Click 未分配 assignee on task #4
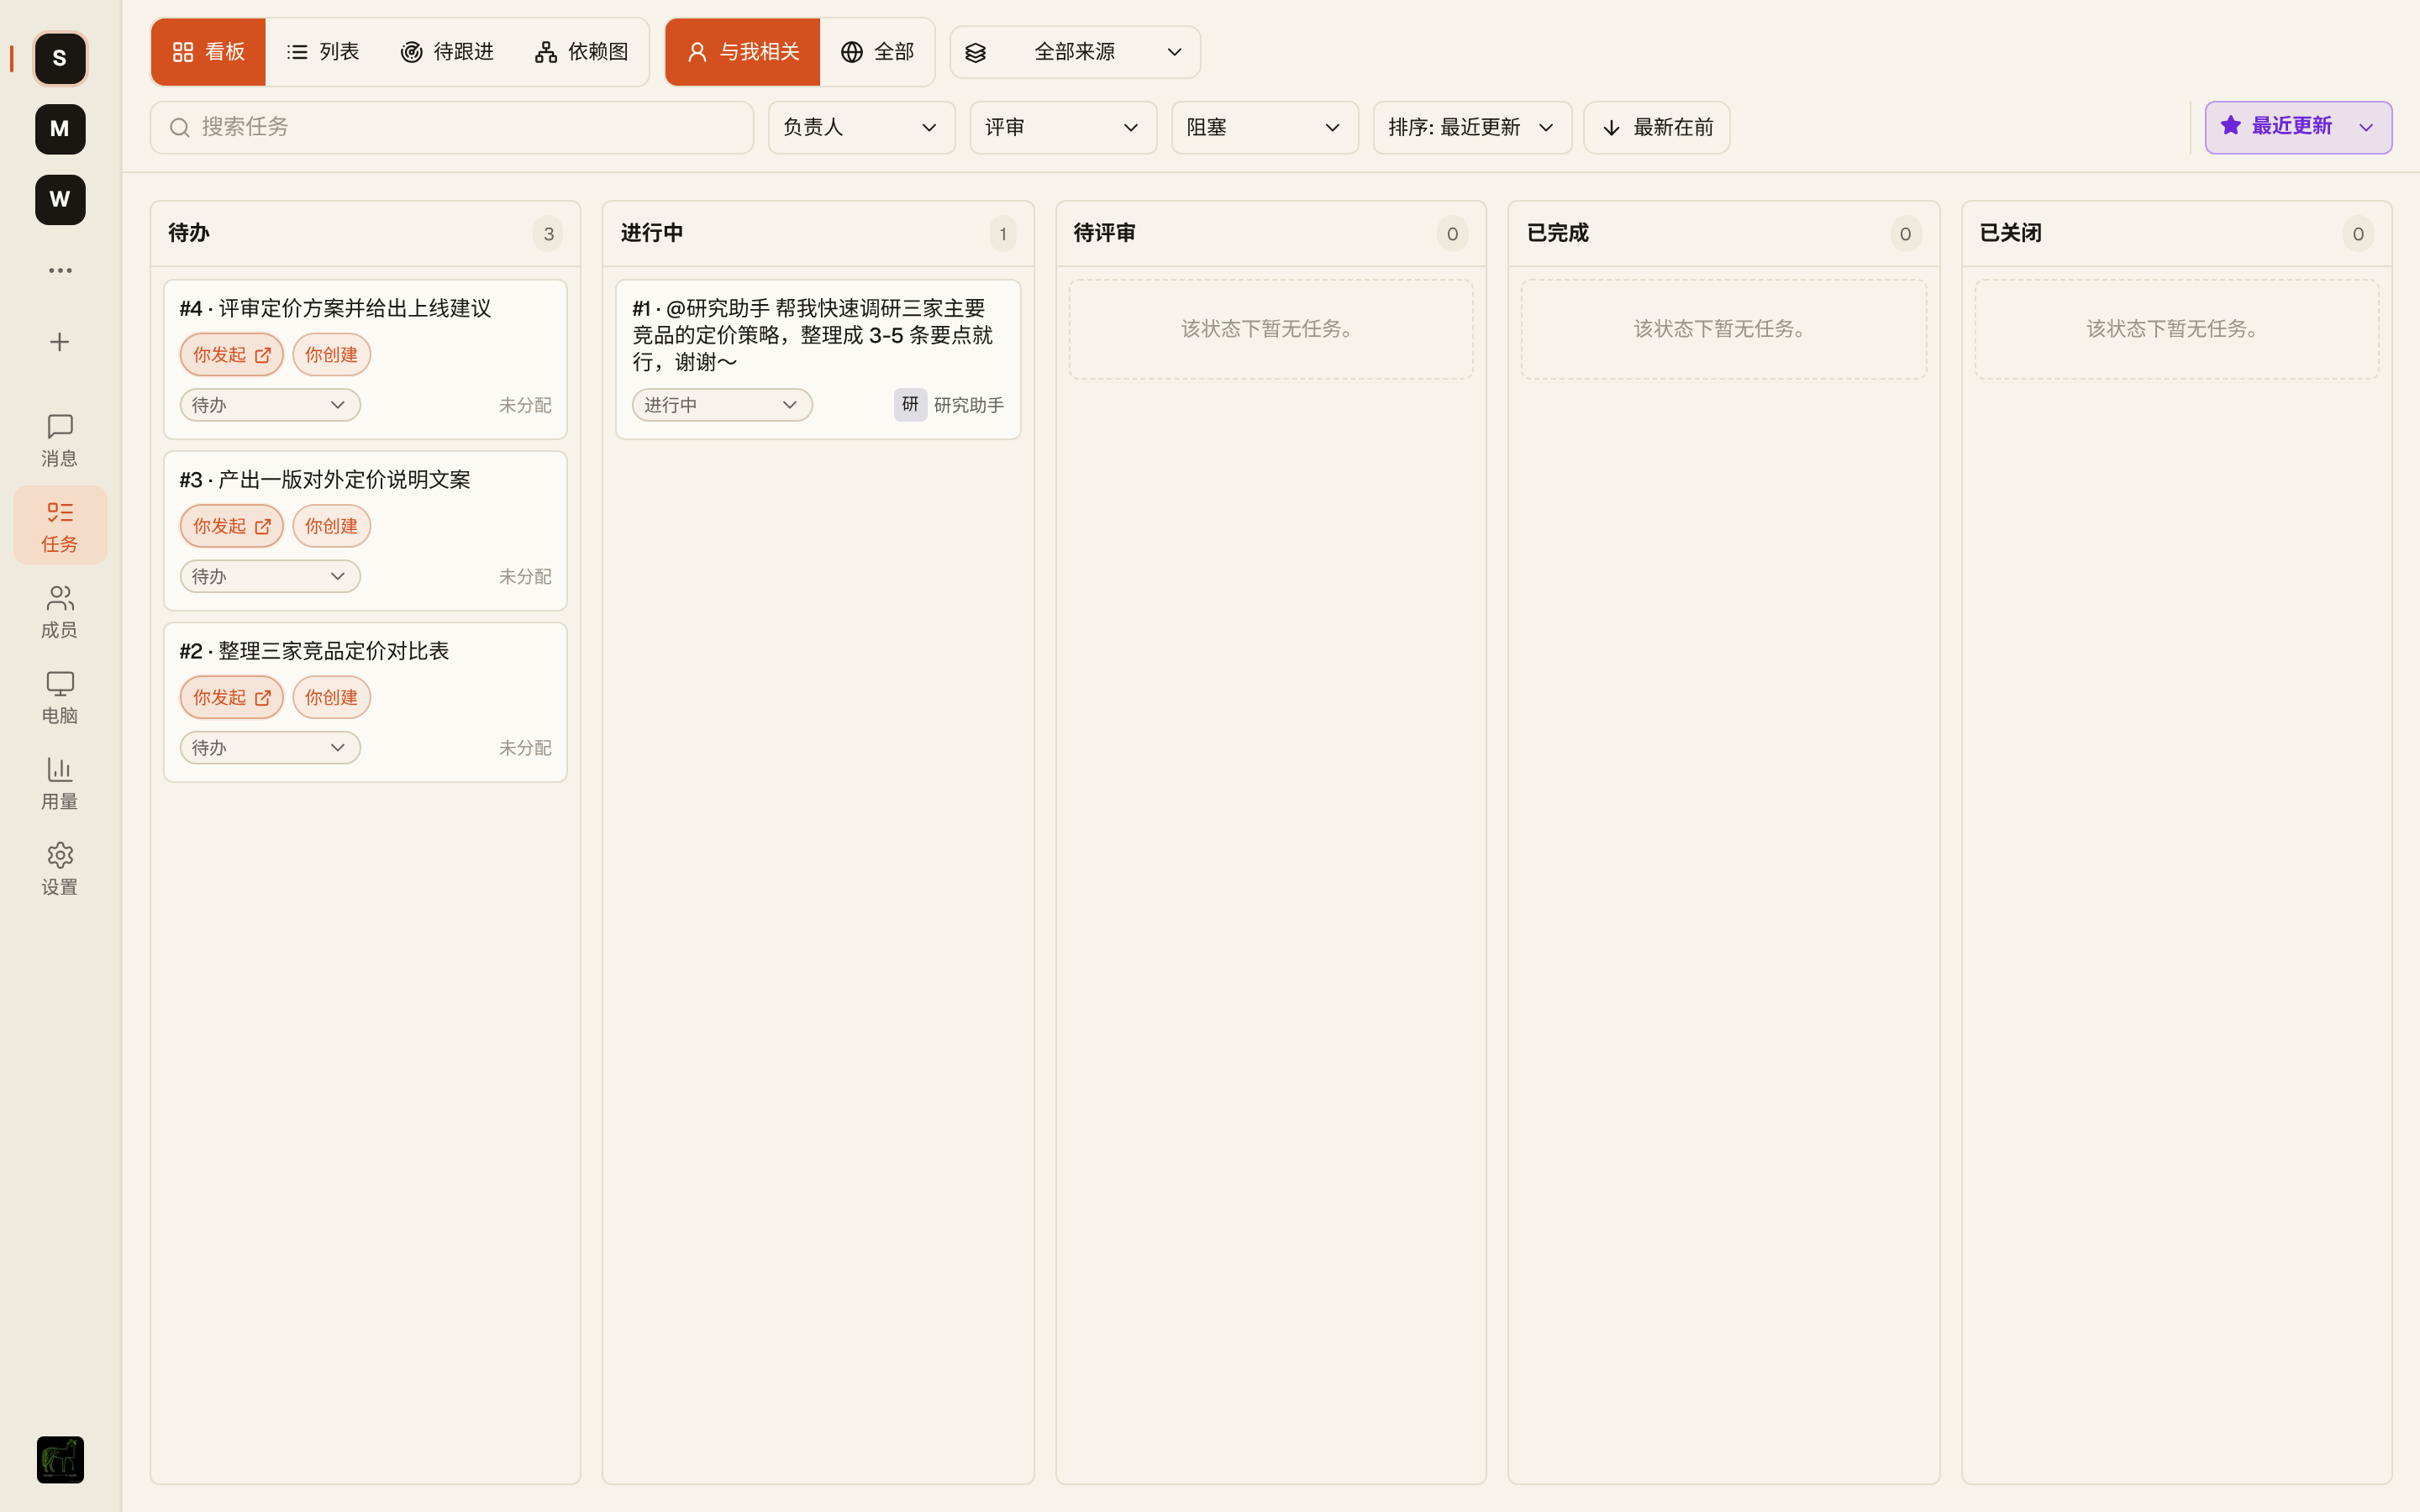 pyautogui.click(x=525, y=405)
